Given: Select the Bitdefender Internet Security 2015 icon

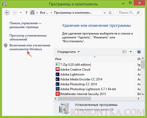Looking at the screenshot, I should [57, 94].
